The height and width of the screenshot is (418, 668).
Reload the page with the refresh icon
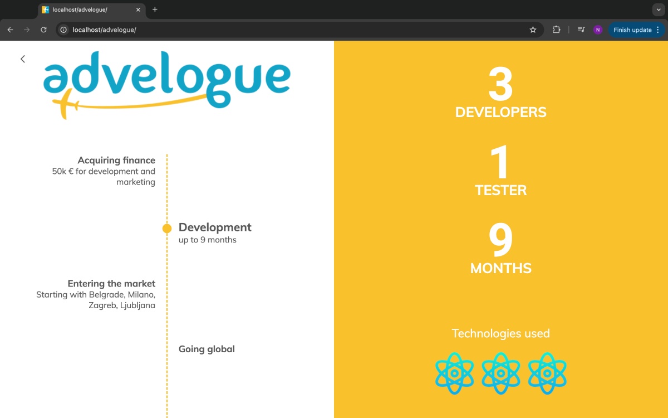(x=43, y=30)
